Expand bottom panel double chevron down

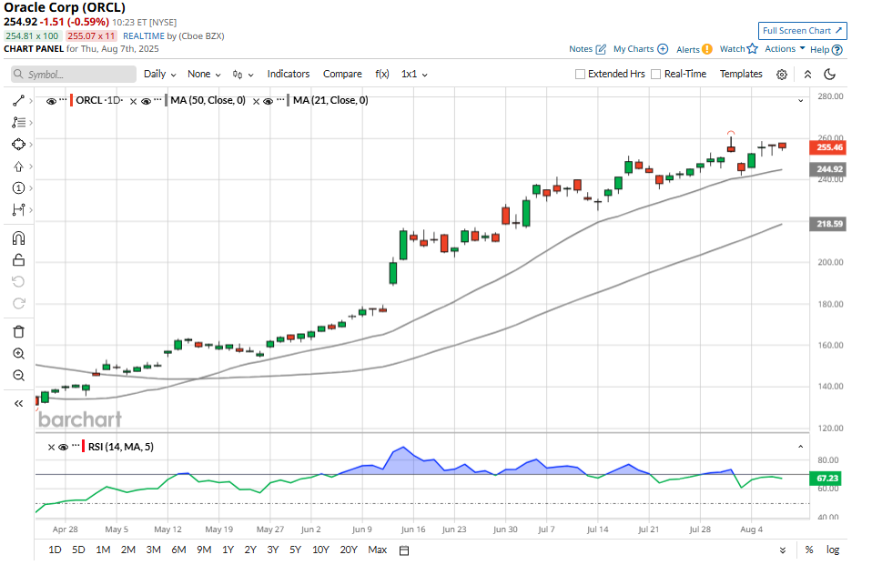click(783, 550)
